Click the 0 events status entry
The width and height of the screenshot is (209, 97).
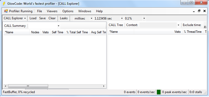tap(130, 92)
